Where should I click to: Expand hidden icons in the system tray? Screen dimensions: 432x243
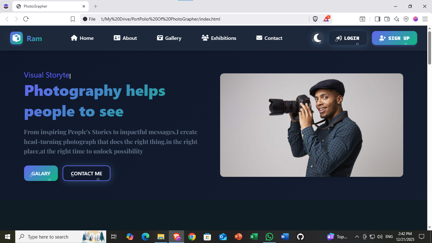[357, 236]
